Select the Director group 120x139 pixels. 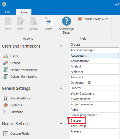[94, 88]
